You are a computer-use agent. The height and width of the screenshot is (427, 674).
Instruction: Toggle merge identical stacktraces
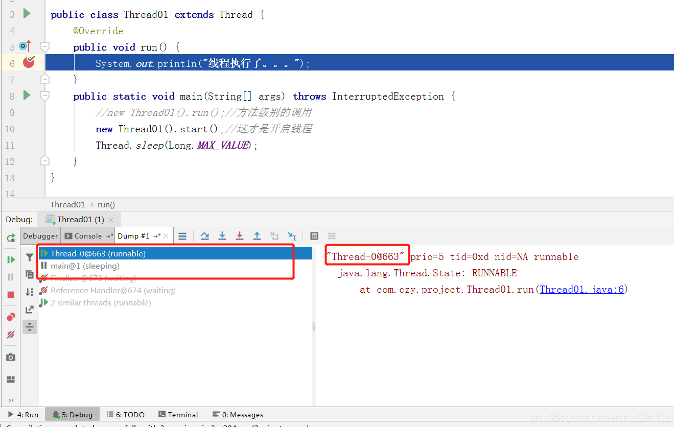click(30, 327)
